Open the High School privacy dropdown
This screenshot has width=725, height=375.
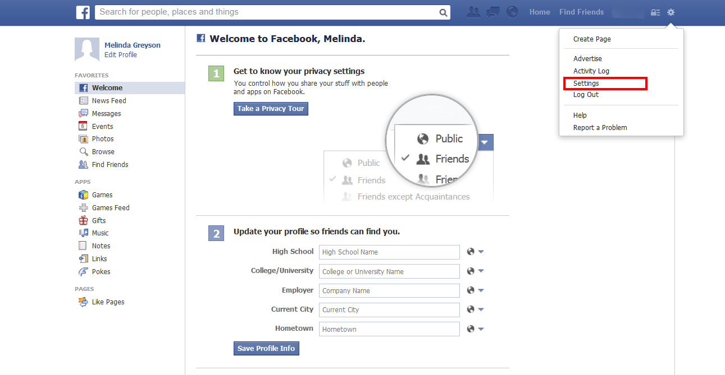pos(476,252)
